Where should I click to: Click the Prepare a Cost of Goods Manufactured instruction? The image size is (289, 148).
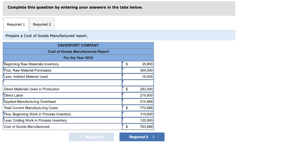point(47,36)
